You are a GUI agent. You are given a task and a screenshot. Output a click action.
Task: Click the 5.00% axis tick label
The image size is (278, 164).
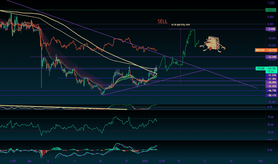click(271, 17)
